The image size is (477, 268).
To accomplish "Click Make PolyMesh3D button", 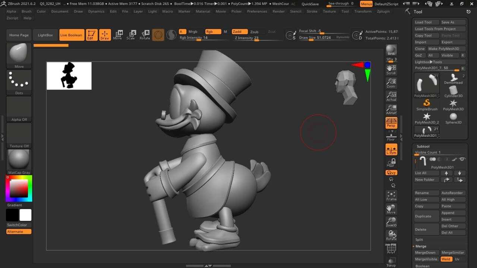I will coord(446,49).
